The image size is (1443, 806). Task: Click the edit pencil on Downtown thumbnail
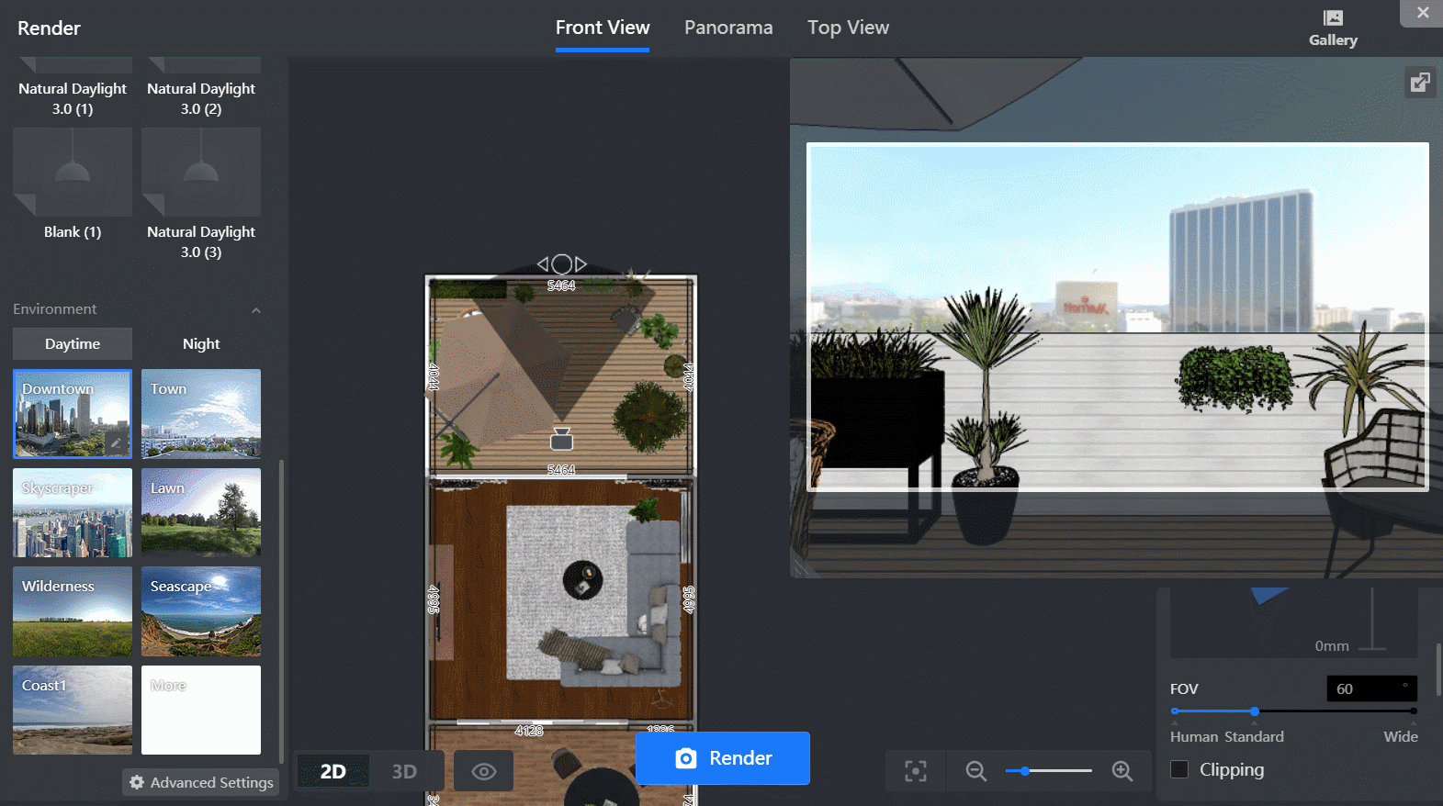coord(116,443)
